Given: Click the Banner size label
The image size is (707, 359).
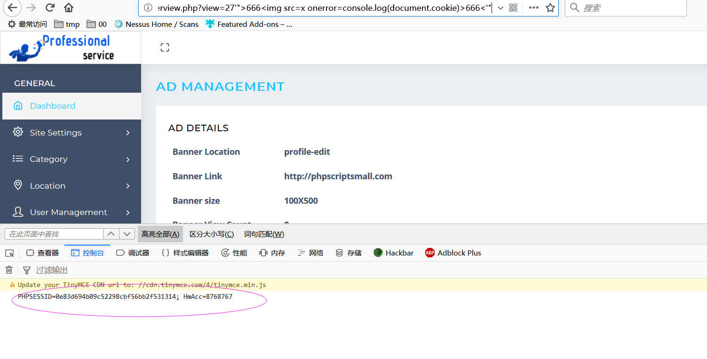Looking at the screenshot, I should point(196,201).
